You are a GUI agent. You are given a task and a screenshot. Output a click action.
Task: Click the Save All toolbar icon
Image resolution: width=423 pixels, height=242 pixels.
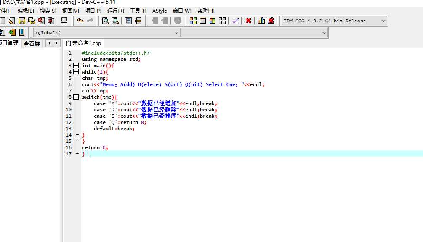[x=32, y=21]
